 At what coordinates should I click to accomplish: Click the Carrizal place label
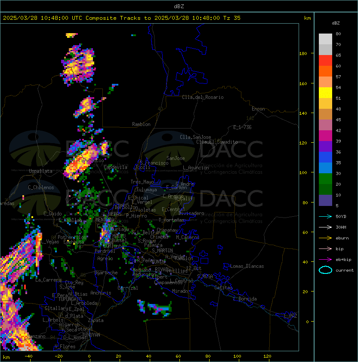tap(128, 288)
